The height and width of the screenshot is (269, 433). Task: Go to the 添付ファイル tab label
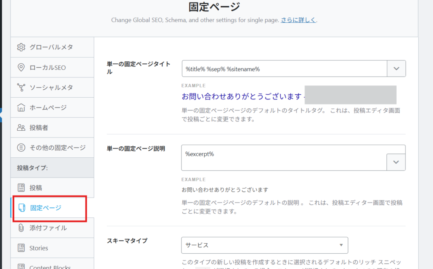coord(48,228)
